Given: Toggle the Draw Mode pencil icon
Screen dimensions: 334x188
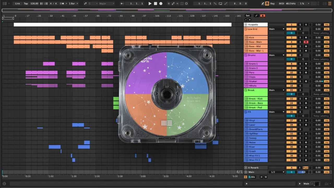Looking at the screenshot, I should pos(263,4).
